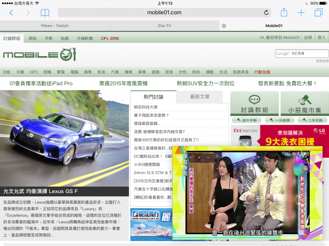Open the GPS category menu
The image size is (329, 246).
33,72
